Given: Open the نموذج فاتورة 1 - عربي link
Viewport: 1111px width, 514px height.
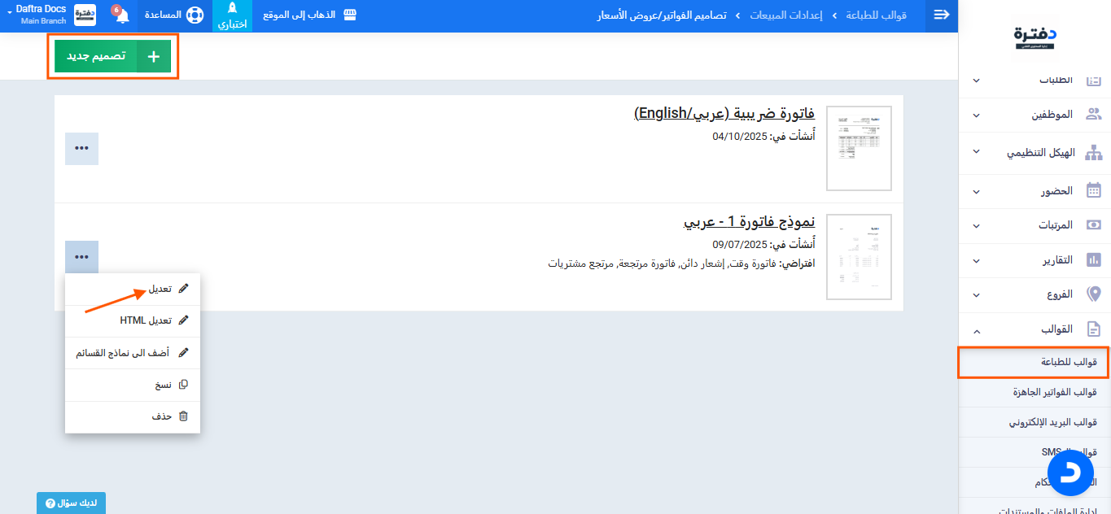Looking at the screenshot, I should tap(749, 222).
